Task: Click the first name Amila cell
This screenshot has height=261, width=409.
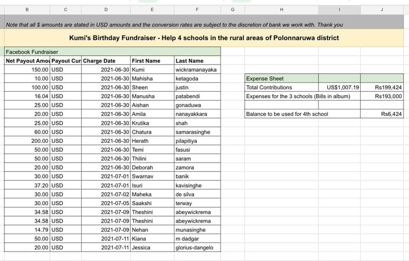Action: coord(153,114)
